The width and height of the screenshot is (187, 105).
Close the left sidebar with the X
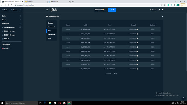click(21, 10)
